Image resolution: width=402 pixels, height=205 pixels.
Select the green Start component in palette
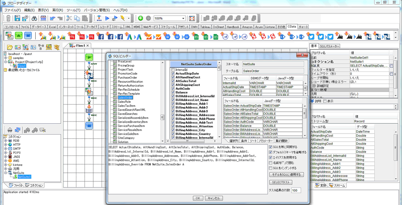click(18, 35)
